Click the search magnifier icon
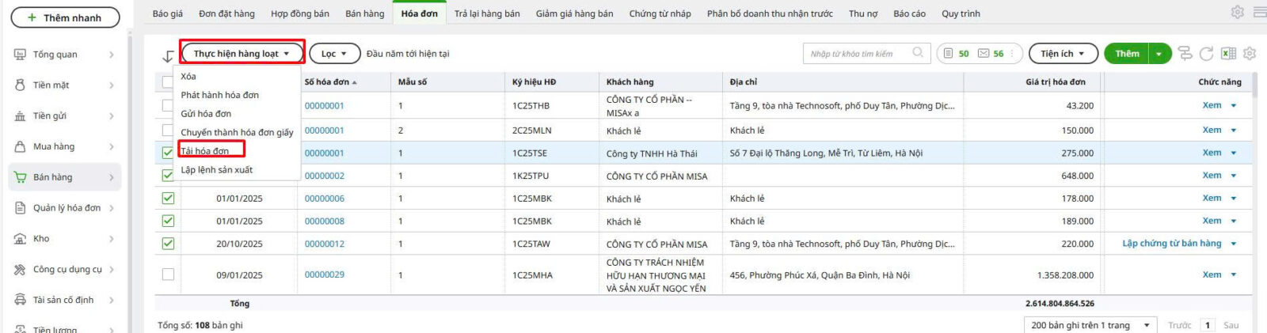The image size is (1267, 333). pos(918,53)
